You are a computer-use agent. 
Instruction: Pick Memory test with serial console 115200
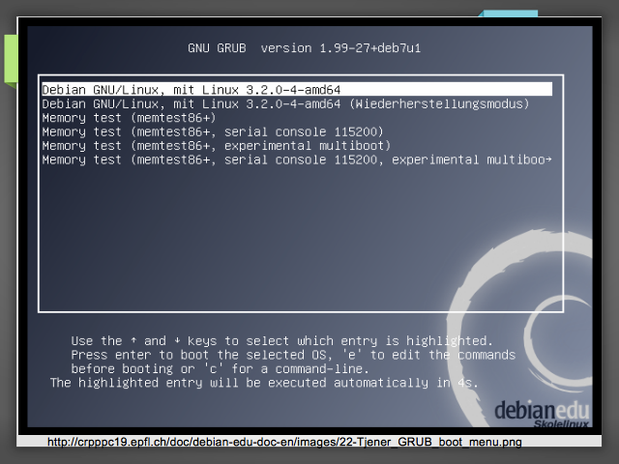click(213, 131)
